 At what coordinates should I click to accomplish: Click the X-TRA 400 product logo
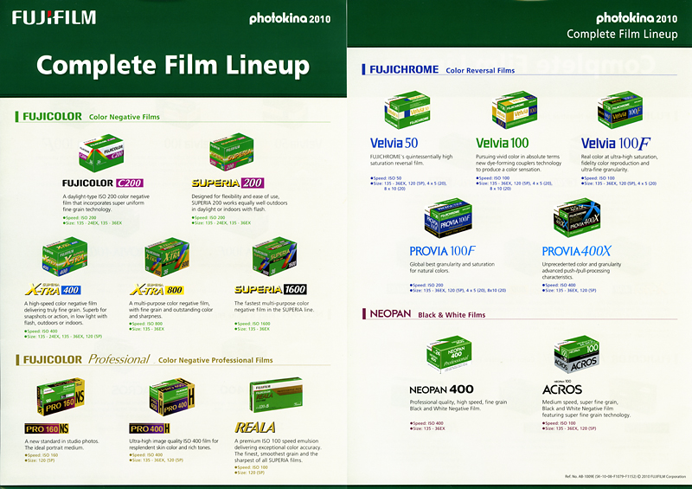click(53, 290)
